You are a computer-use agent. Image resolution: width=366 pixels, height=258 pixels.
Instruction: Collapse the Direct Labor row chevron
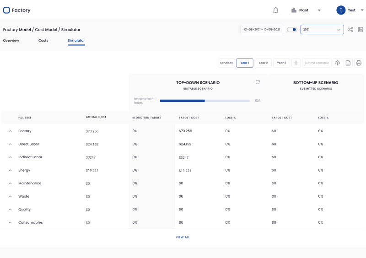(10, 144)
